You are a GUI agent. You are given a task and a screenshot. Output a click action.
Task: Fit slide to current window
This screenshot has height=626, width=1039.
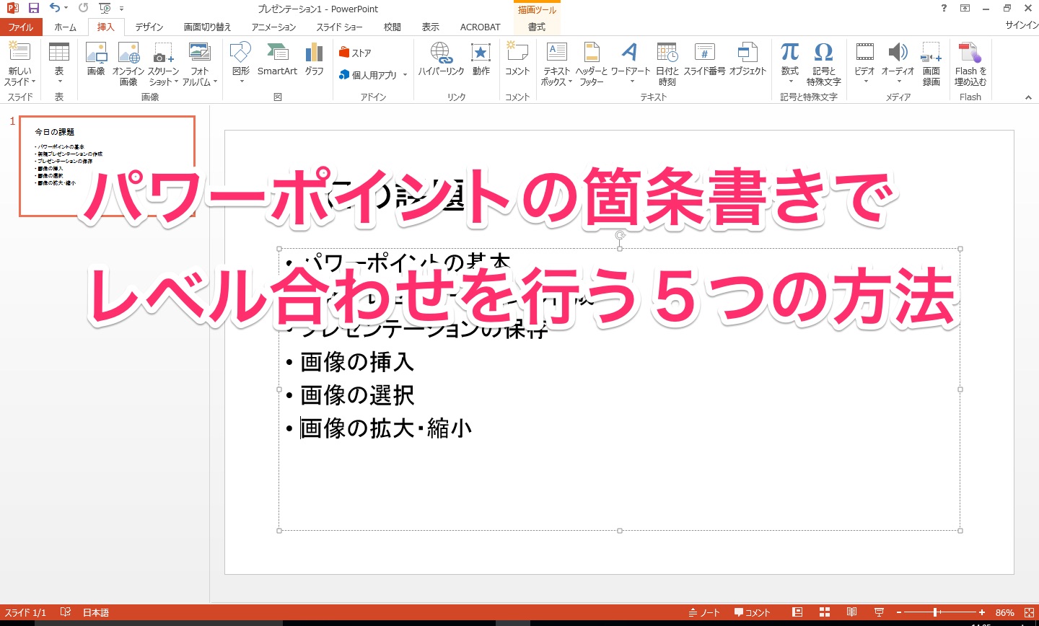pos(1029,612)
